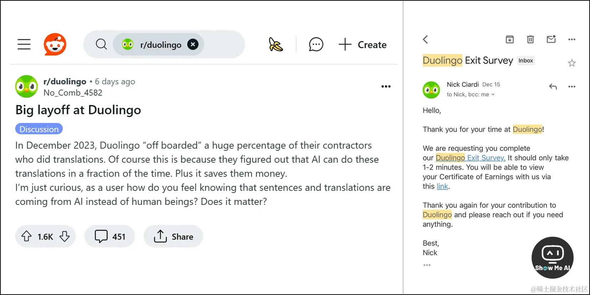Image resolution: width=590 pixels, height=295 pixels.
Task: Click the Dec 15 email date
Action: point(491,84)
